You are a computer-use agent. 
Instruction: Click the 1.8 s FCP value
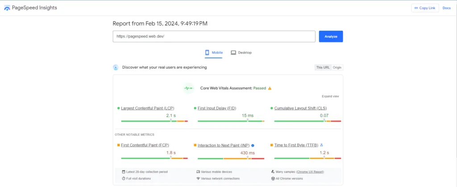(171, 153)
